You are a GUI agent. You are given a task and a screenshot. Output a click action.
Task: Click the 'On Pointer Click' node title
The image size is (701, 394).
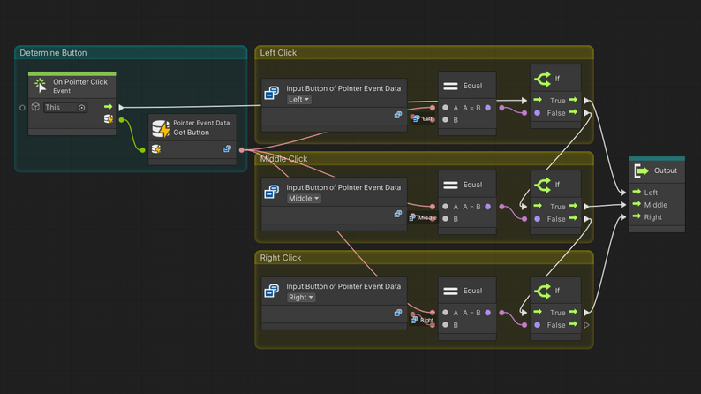[80, 82]
